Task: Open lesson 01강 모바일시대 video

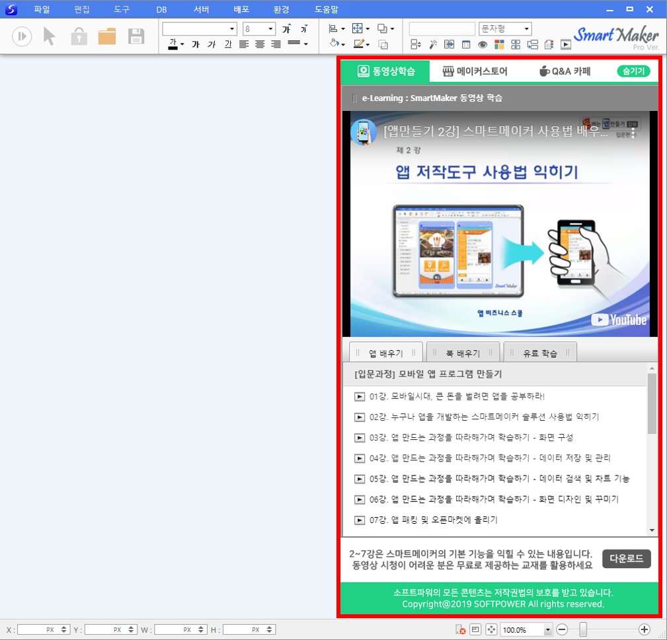Action: 450,396
